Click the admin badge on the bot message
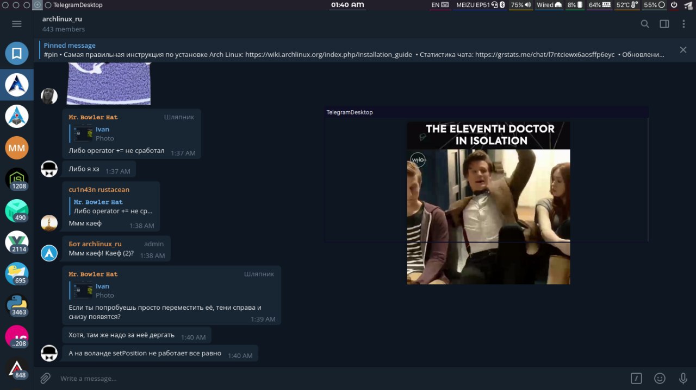The image size is (696, 390). click(x=154, y=244)
